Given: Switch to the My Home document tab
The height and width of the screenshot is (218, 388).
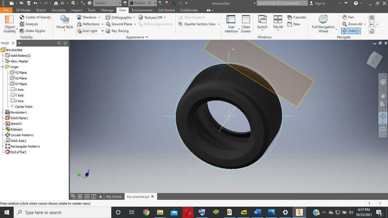Looking at the screenshot, I should (x=114, y=196).
